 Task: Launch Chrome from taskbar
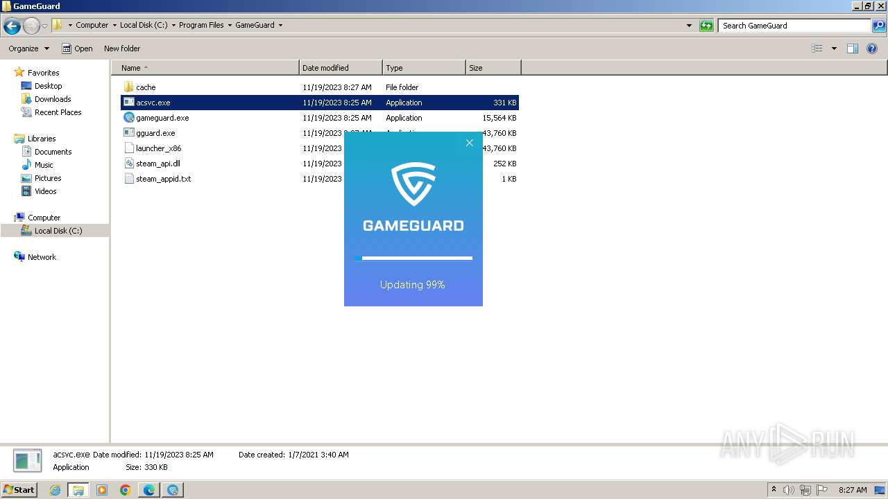[x=126, y=490]
